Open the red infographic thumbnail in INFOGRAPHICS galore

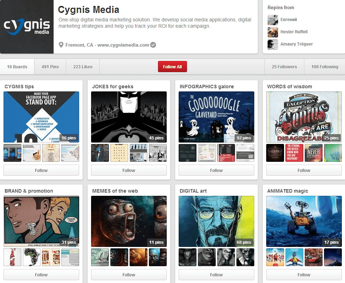pyautogui.click(x=226, y=153)
